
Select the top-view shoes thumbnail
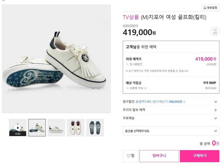[75, 128]
